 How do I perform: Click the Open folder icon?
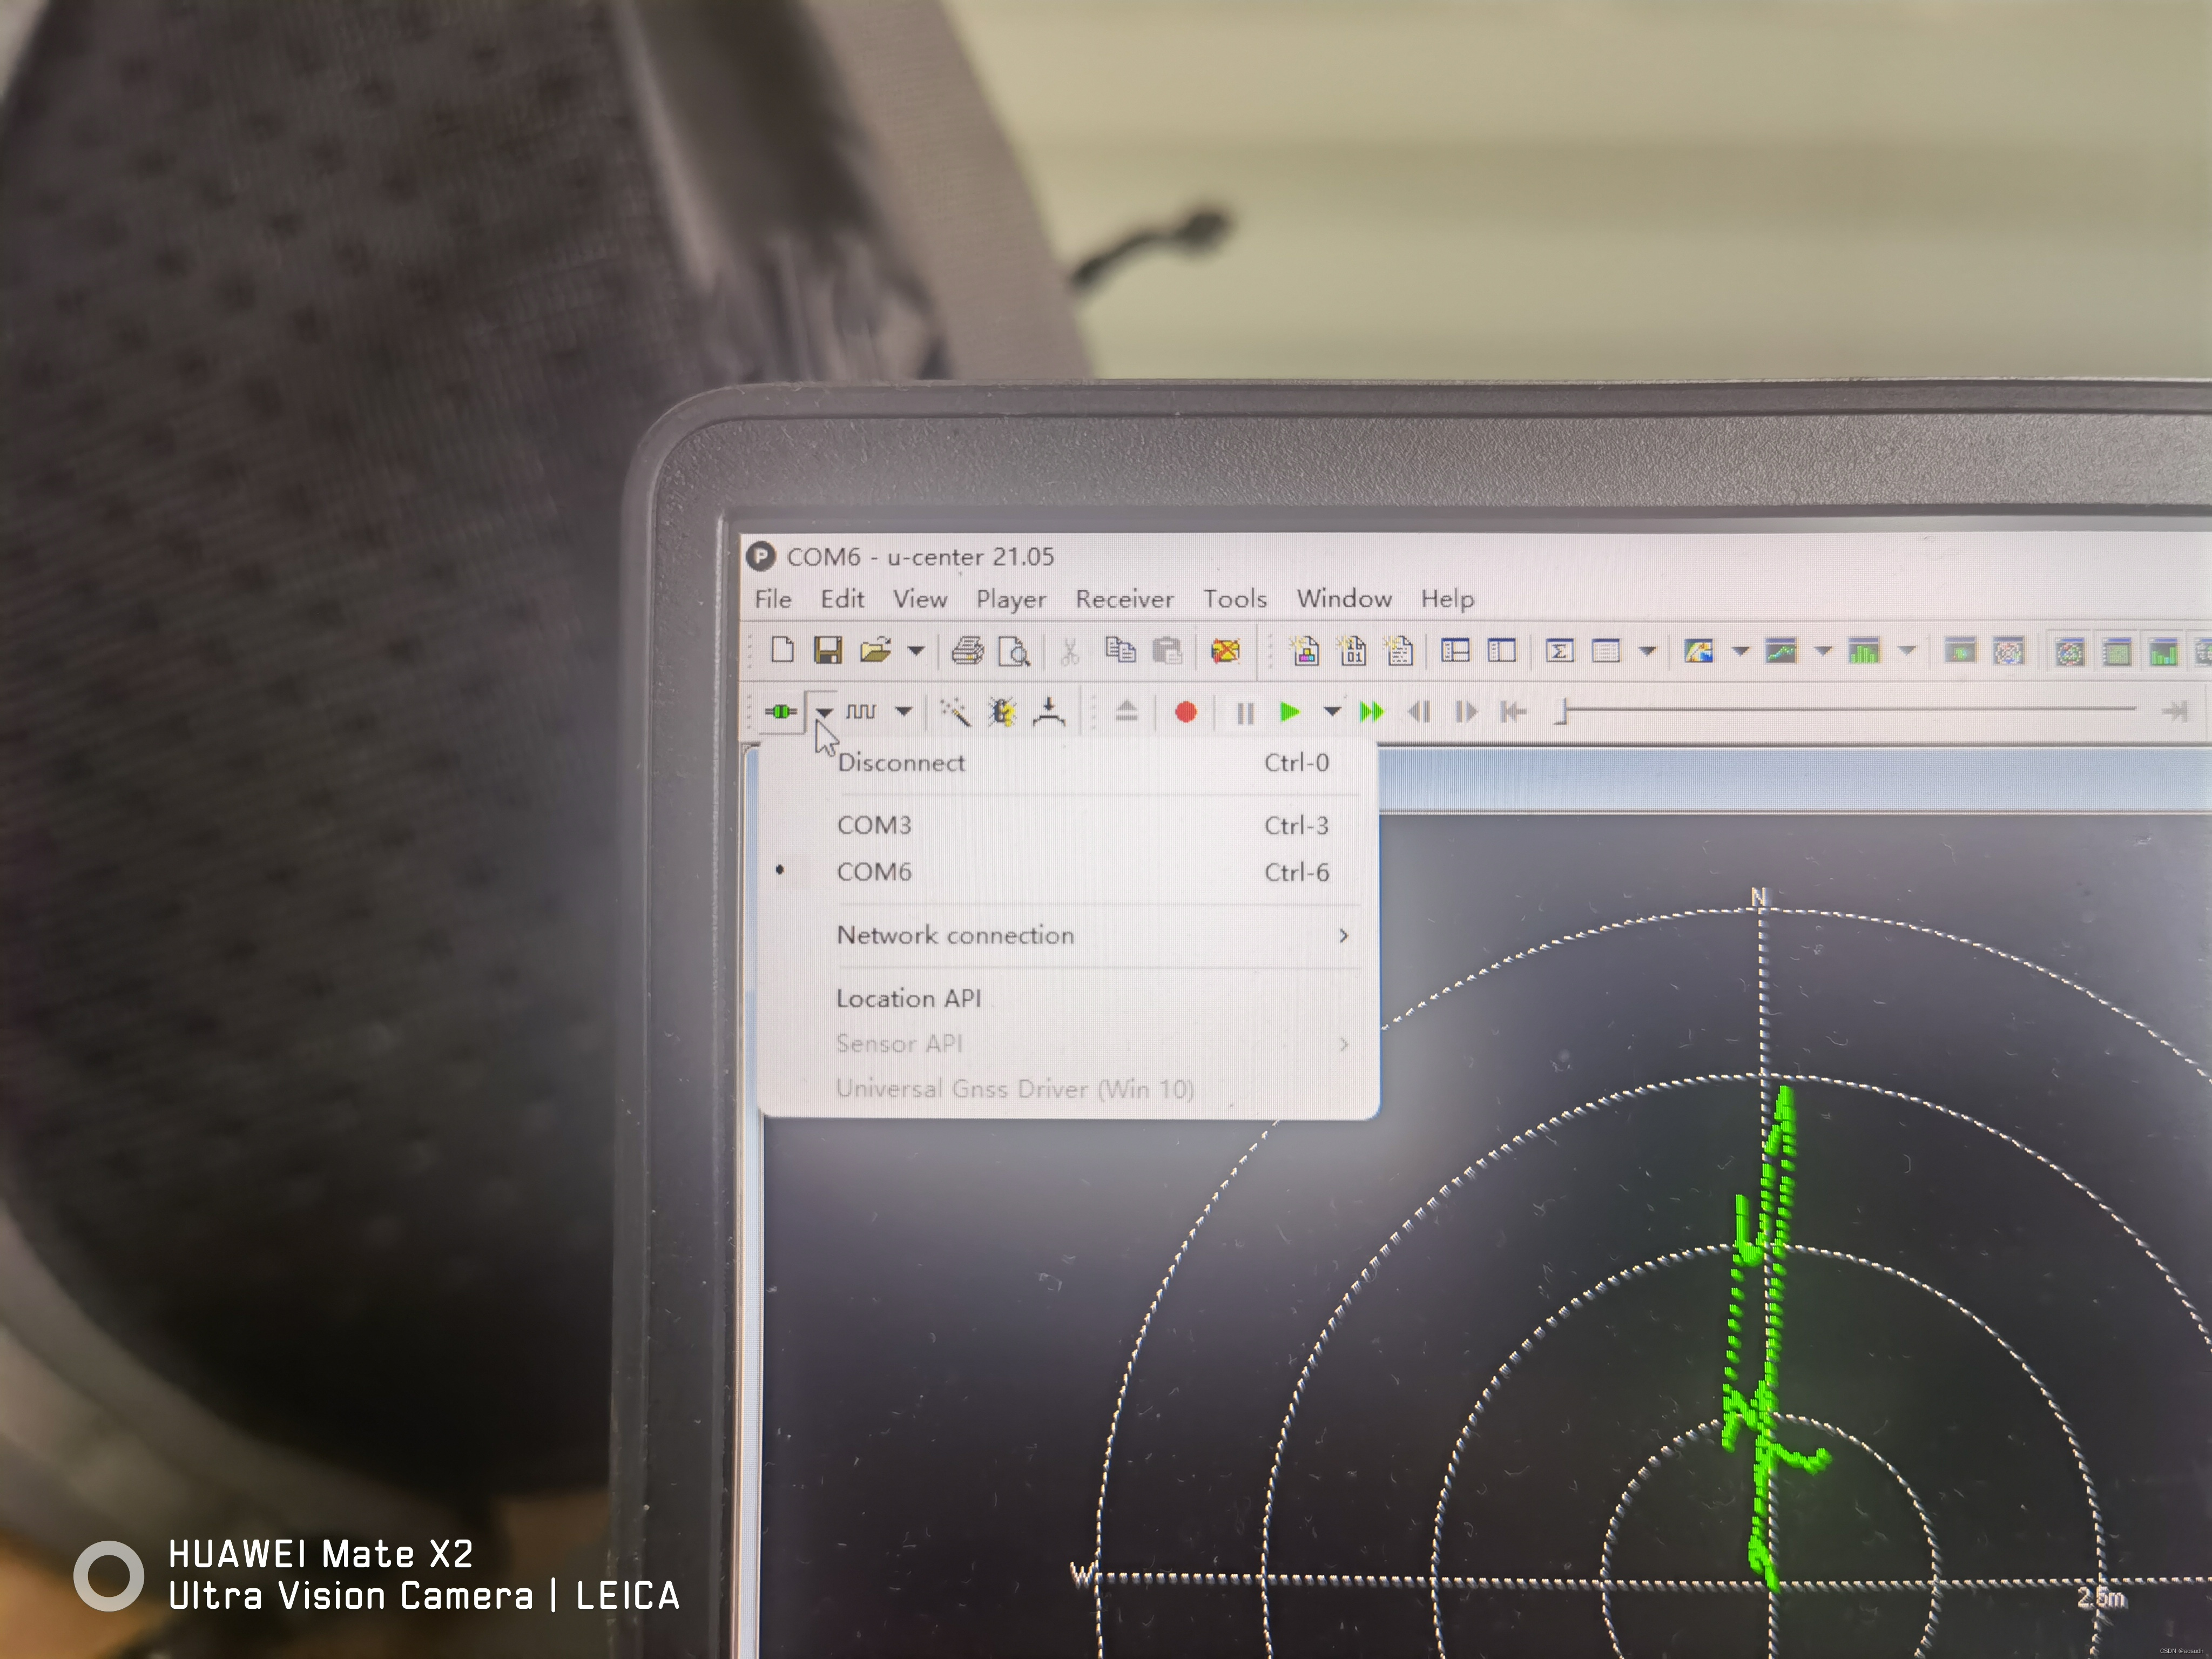point(875,651)
